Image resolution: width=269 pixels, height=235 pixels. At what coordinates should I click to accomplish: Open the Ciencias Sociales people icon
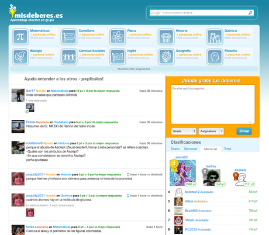[69, 57]
